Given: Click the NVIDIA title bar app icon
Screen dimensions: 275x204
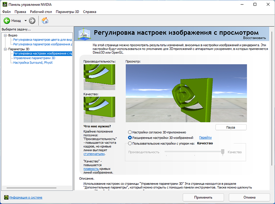Looking at the screenshot, I should tap(5, 4).
